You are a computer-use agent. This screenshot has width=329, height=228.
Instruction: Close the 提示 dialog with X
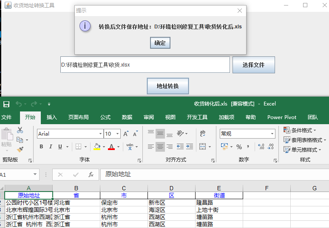(240, 11)
